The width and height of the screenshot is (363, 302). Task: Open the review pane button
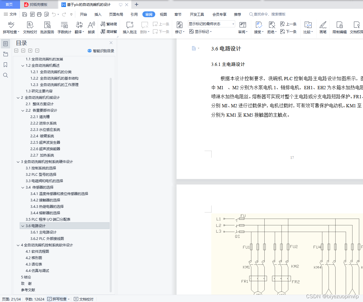(242, 28)
